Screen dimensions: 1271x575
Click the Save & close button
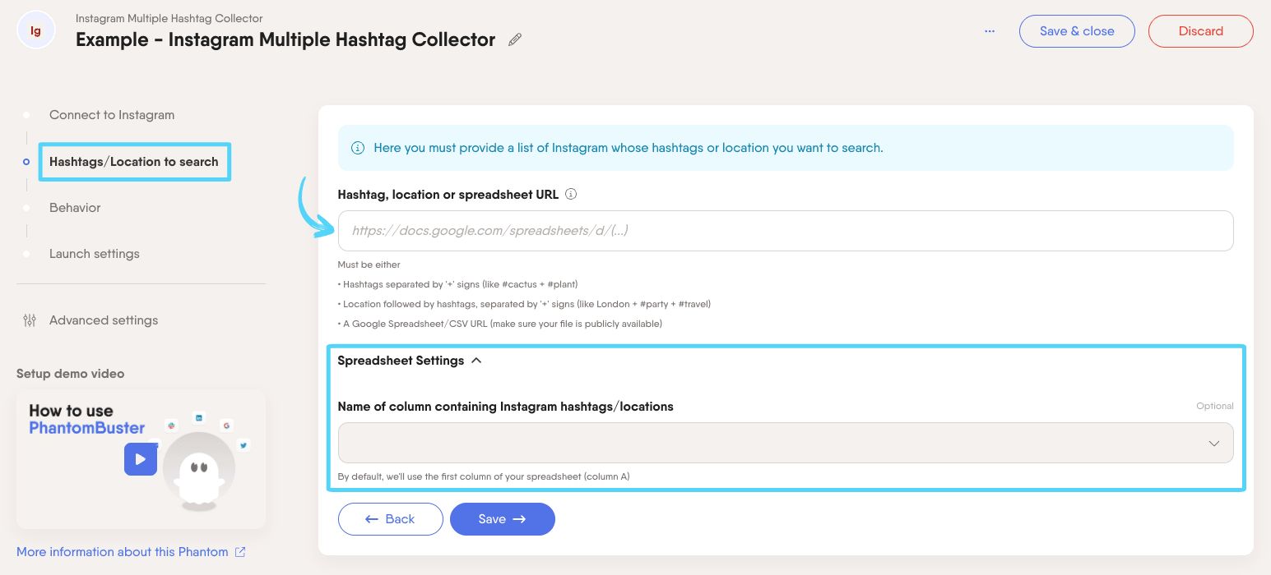coord(1077,30)
